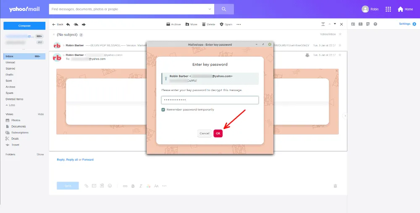Open the Spam folder in the sidebar
420x213 pixels.
coord(9,93)
